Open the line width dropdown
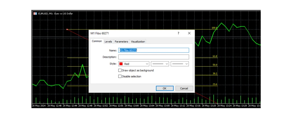This screenshot has width=292, height=118. [180, 64]
